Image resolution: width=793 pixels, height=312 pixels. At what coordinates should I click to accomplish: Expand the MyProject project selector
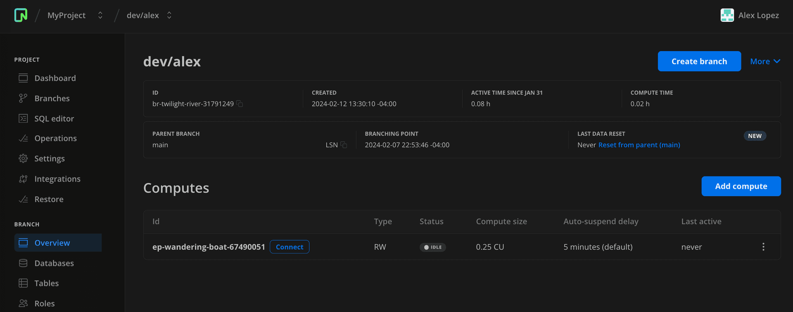pos(100,15)
